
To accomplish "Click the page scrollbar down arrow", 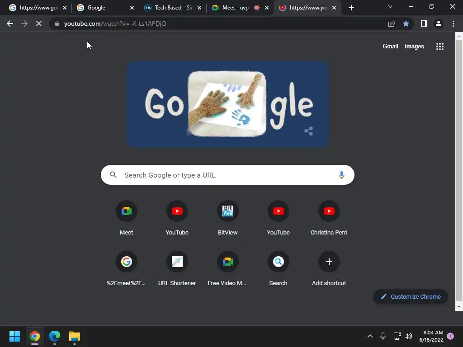I will [459, 307].
